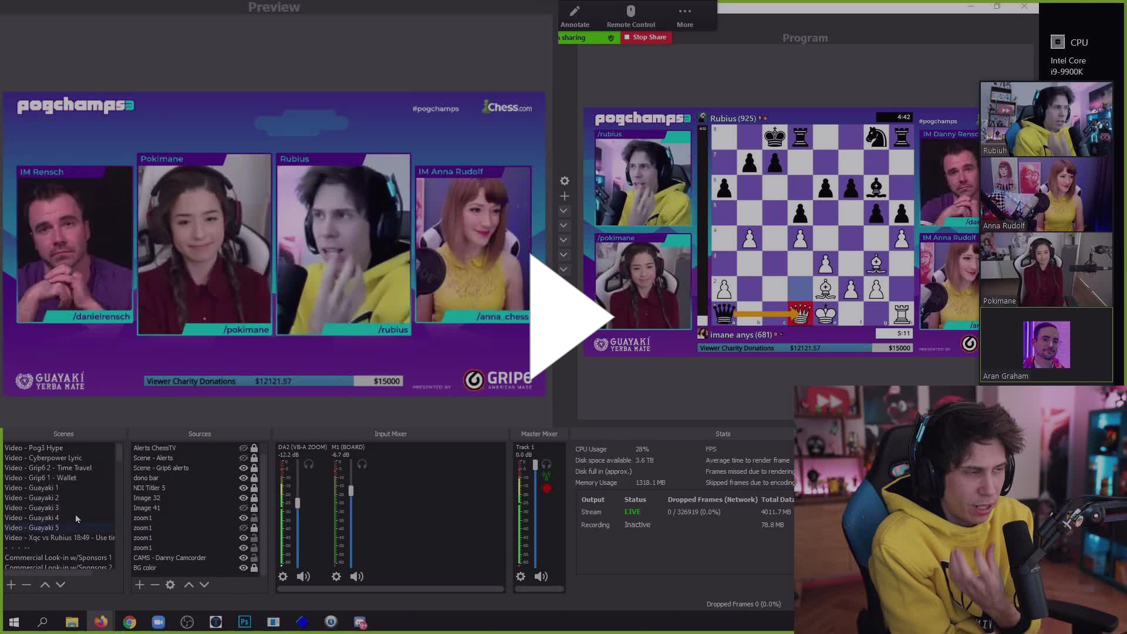Toggle headphone monitoring for Track 1

pyautogui.click(x=546, y=464)
